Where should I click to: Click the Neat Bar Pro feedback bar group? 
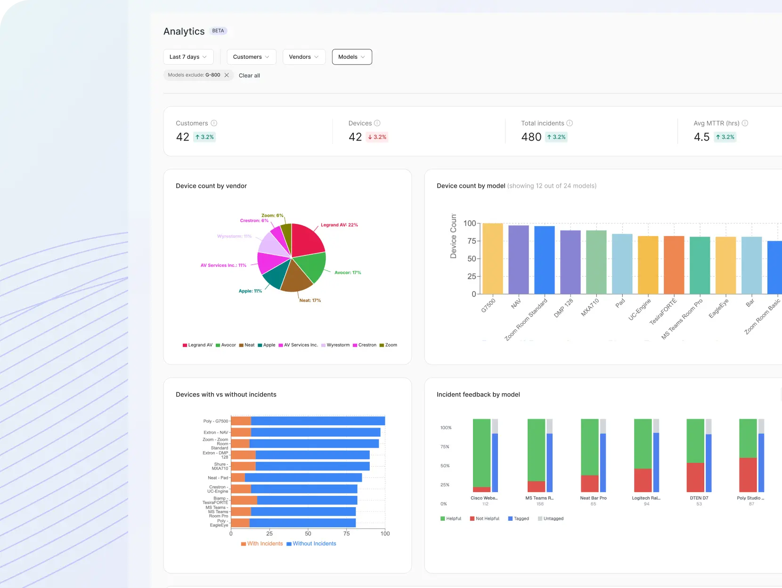click(x=594, y=455)
